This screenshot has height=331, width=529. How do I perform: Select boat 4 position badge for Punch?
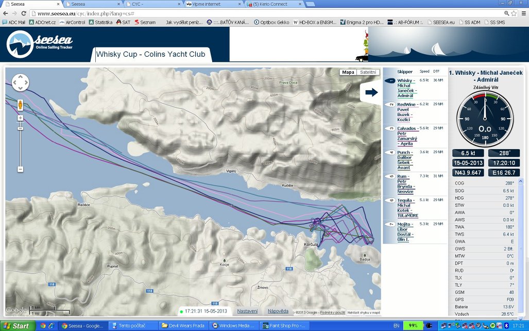391,153
